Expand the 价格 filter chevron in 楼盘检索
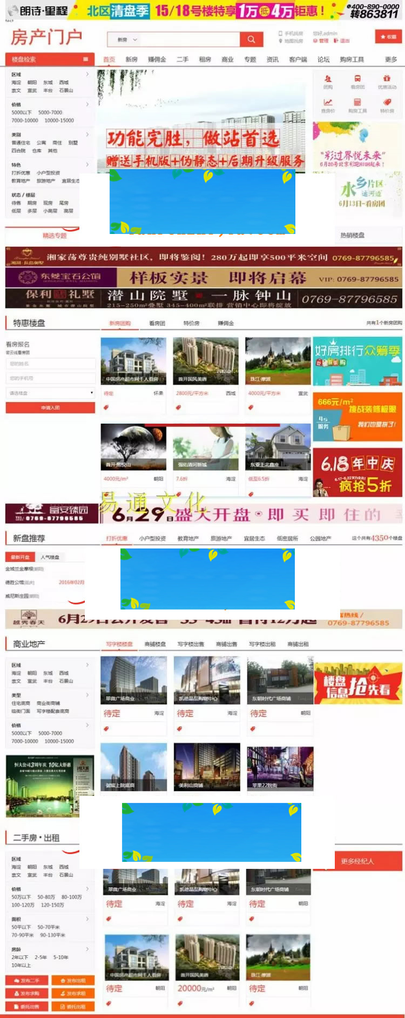 [87, 104]
